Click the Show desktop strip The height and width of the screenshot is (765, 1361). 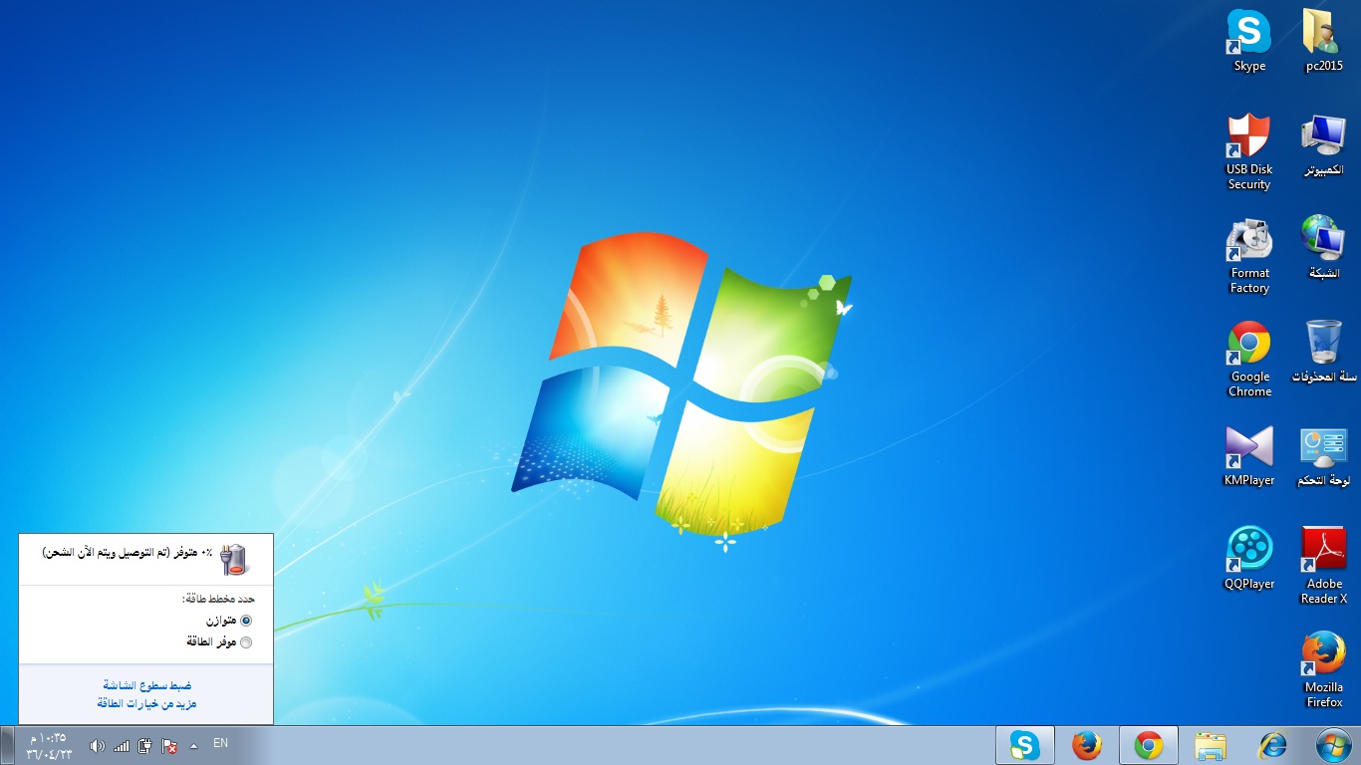coord(6,745)
